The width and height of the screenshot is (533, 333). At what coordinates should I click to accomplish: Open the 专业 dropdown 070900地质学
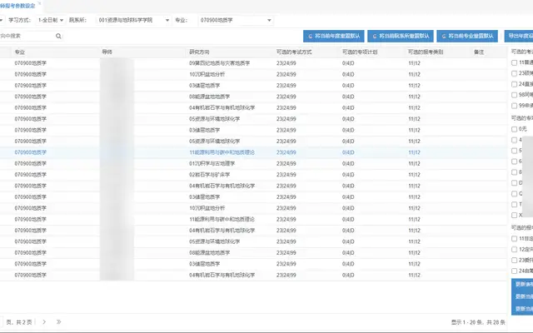[236, 20]
